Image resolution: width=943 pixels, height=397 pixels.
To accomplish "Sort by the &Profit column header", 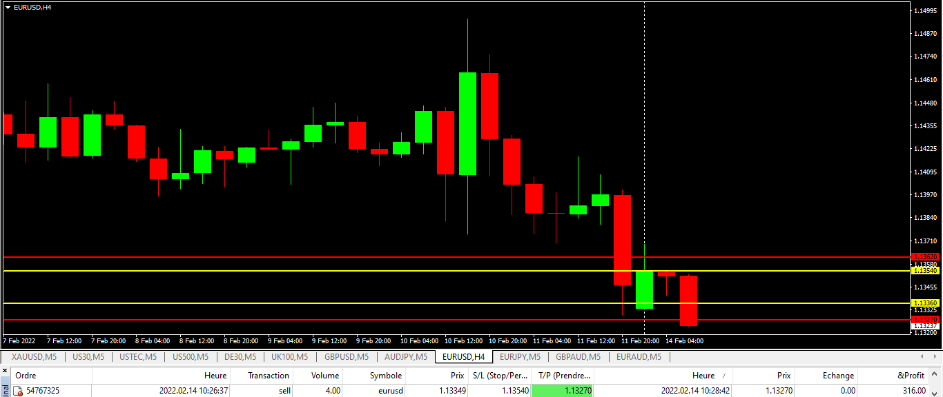I will [893, 376].
